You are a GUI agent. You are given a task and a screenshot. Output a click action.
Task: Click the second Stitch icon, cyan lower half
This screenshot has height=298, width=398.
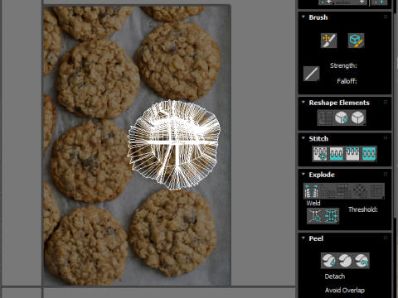click(336, 154)
